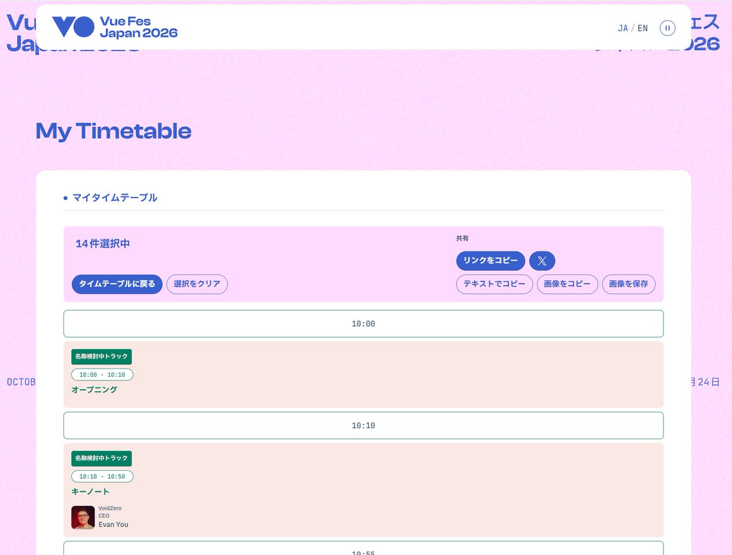Open the キーノート session title
Image resolution: width=732 pixels, height=555 pixels.
point(90,492)
